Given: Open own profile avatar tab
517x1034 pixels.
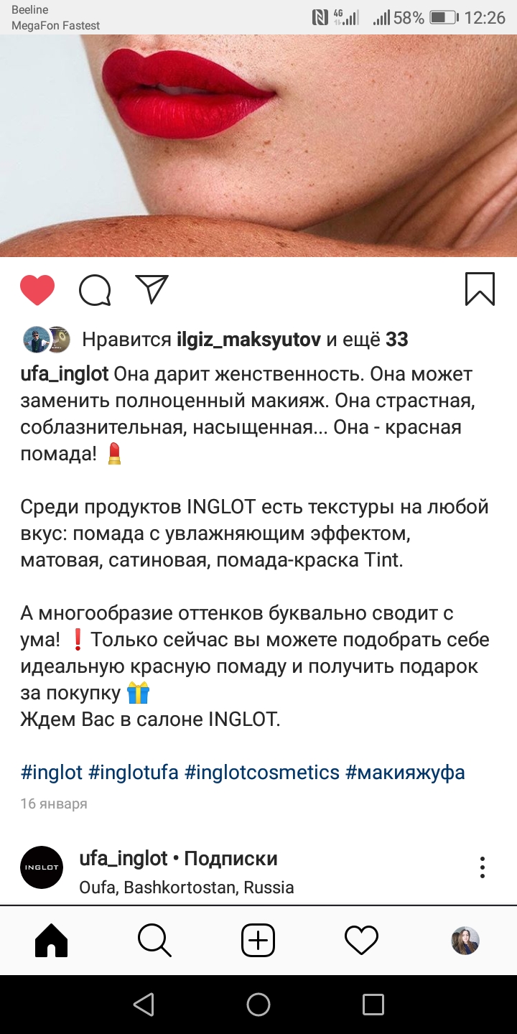Looking at the screenshot, I should point(465,940).
